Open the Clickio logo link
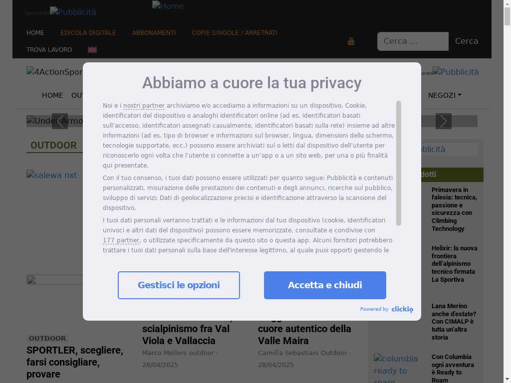 click(x=402, y=309)
